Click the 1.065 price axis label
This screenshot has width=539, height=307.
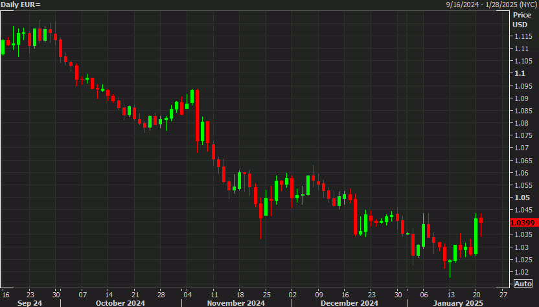[x=523, y=161]
